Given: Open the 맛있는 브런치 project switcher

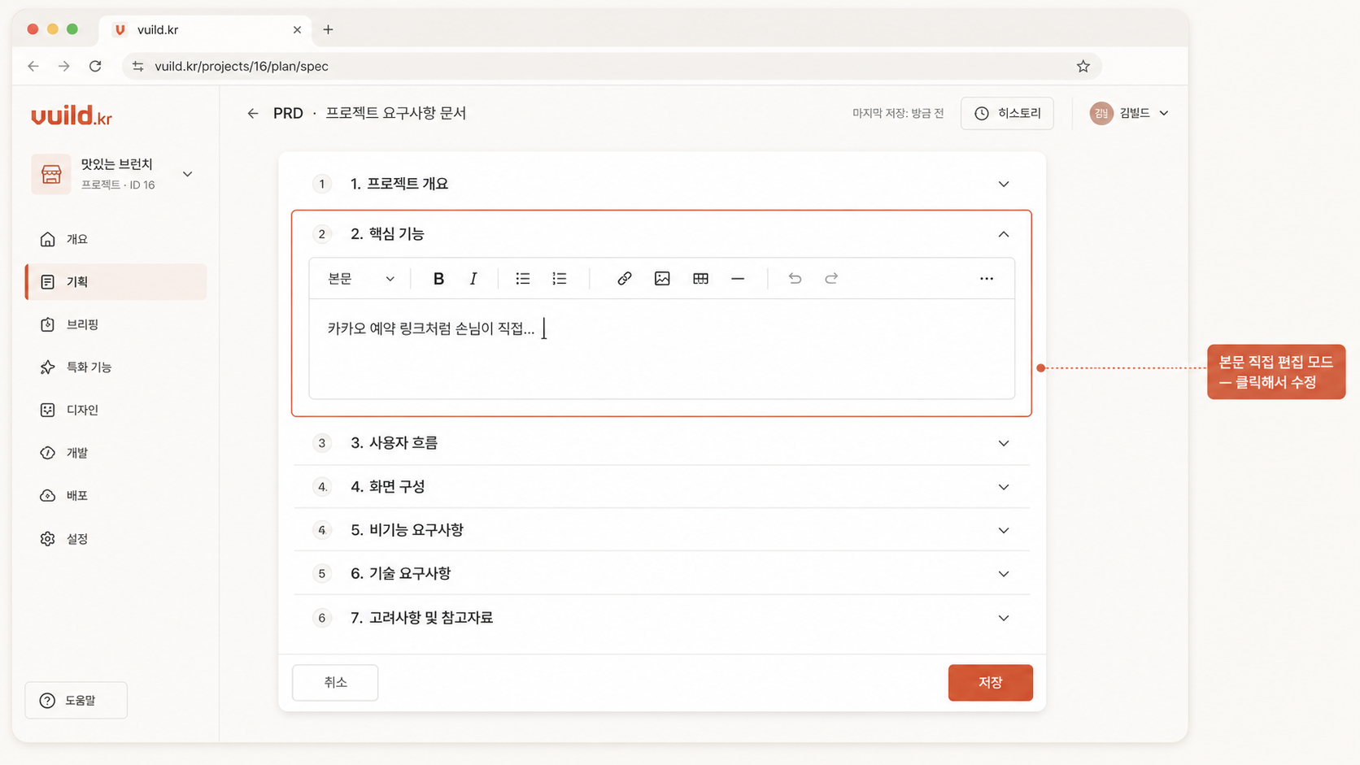Looking at the screenshot, I should pyautogui.click(x=115, y=174).
